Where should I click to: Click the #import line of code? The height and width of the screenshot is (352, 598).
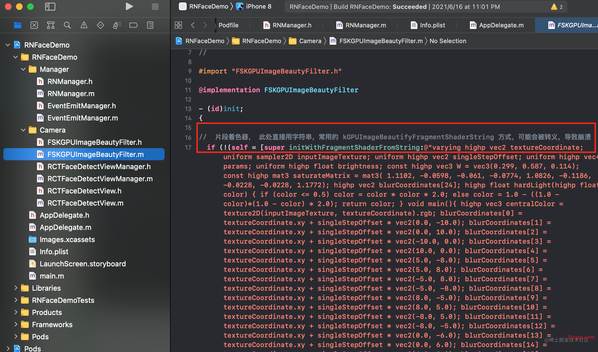point(270,71)
